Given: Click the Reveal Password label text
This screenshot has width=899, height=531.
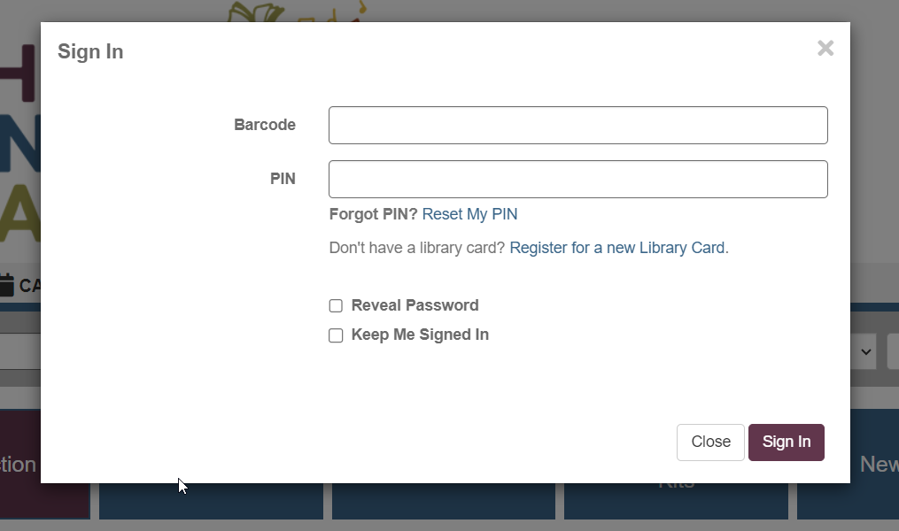Looking at the screenshot, I should point(415,305).
